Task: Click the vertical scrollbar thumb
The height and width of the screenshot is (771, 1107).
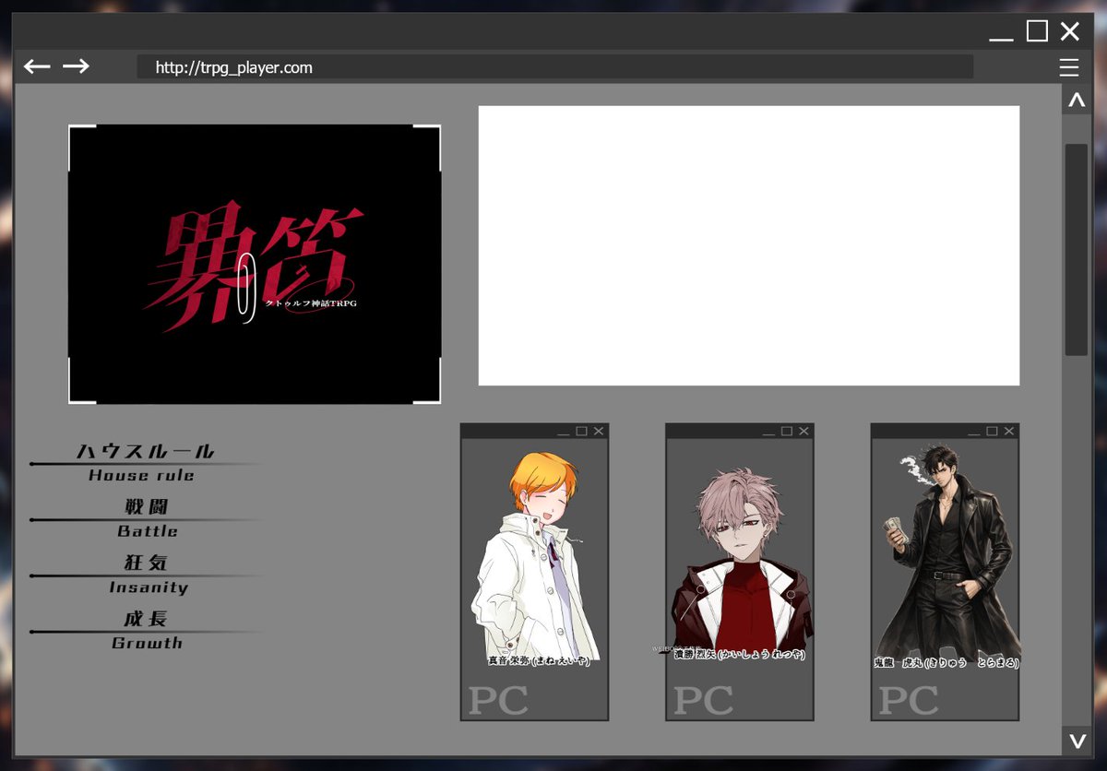Action: [x=1077, y=249]
